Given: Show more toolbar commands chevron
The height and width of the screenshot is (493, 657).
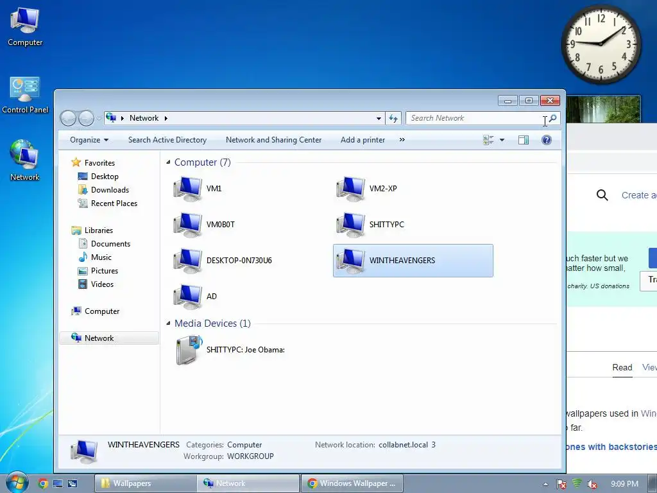Looking at the screenshot, I should pyautogui.click(x=402, y=139).
